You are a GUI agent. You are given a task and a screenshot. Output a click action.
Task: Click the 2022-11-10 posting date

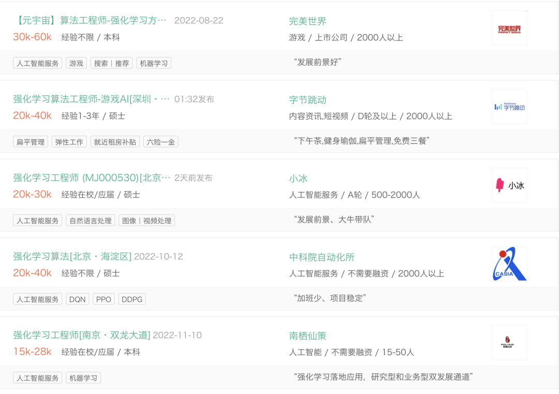point(178,335)
